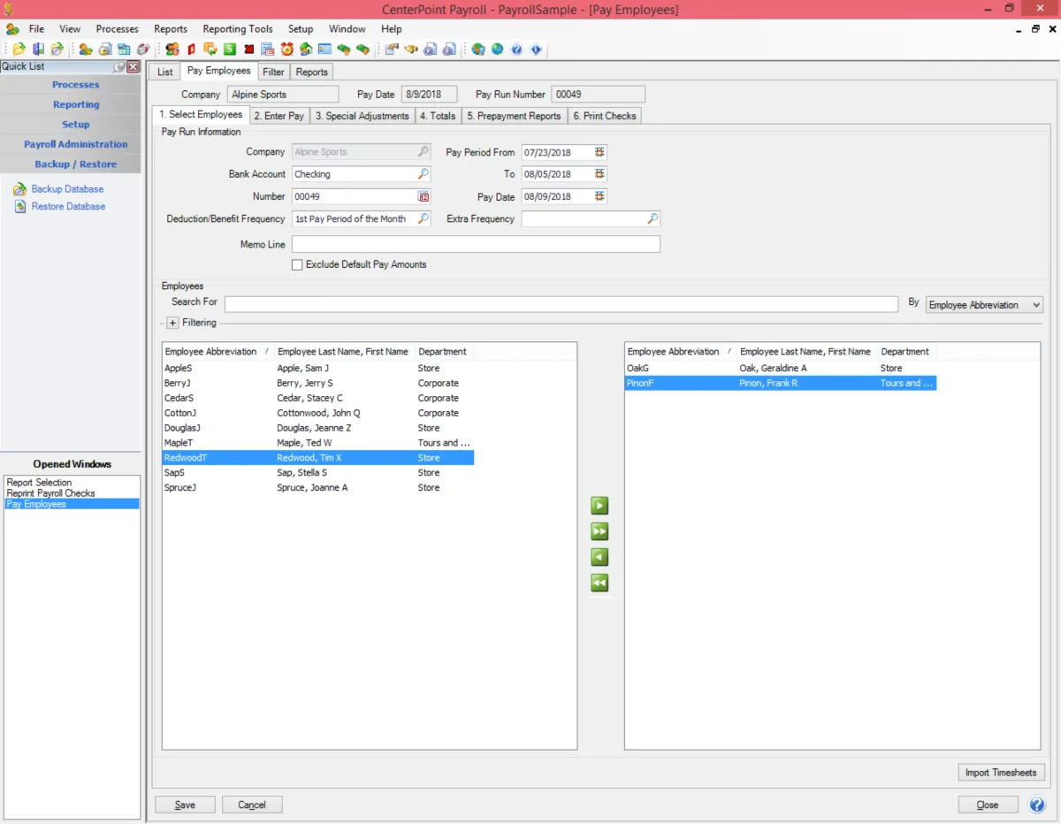This screenshot has width=1061, height=824.
Task: Click the green S toolbar icon
Action: coord(230,50)
